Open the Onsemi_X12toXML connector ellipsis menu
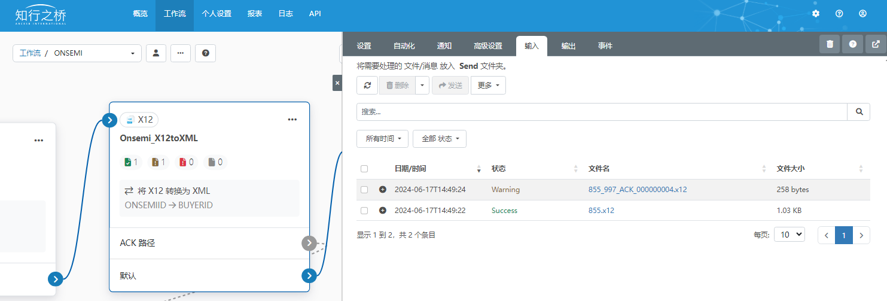The width and height of the screenshot is (887, 301). pos(292,120)
